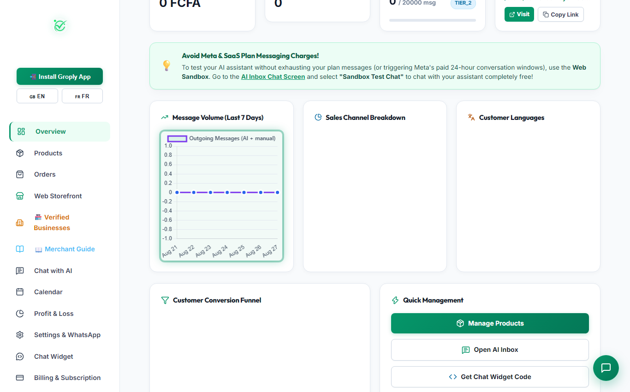Click the Avoid Meta & SaaS Plan Messaging Charges title
Screen dimensions: 630x392
(x=250, y=56)
